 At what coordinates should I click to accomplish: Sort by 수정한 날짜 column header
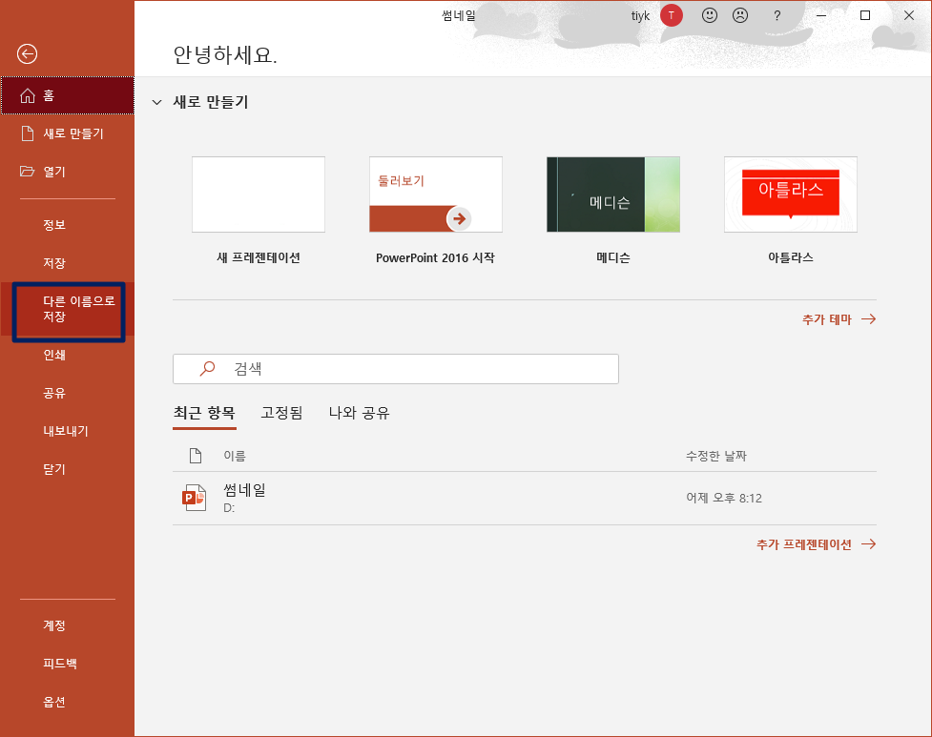click(x=716, y=456)
